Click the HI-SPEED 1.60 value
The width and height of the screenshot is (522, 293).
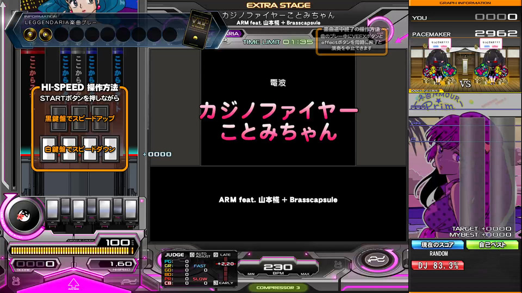pyautogui.click(x=120, y=264)
